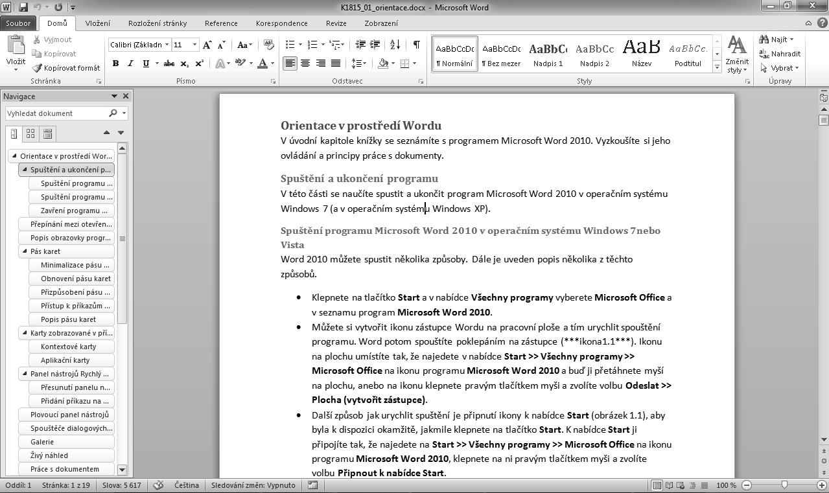Decrease font size with Shrink Font
829x493 pixels.
[x=222, y=45]
